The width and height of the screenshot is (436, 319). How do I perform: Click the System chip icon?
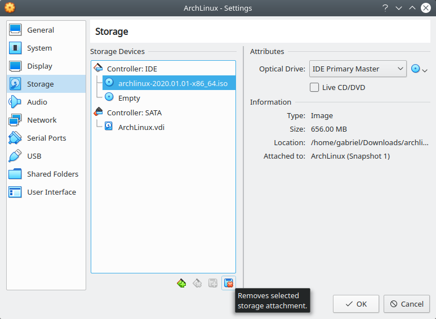(x=15, y=48)
